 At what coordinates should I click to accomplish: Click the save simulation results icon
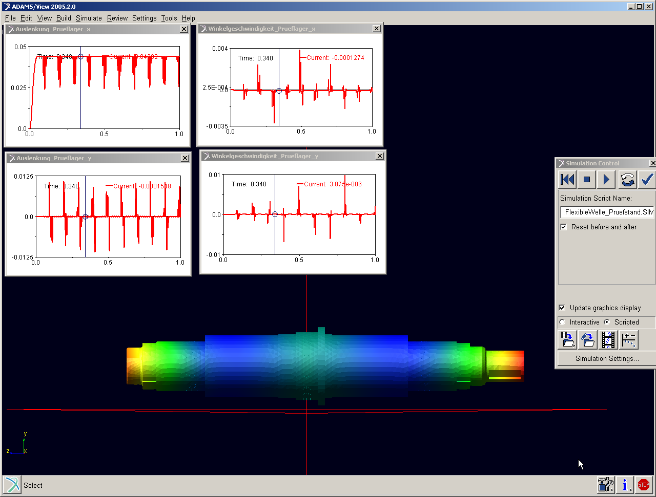coord(567,339)
